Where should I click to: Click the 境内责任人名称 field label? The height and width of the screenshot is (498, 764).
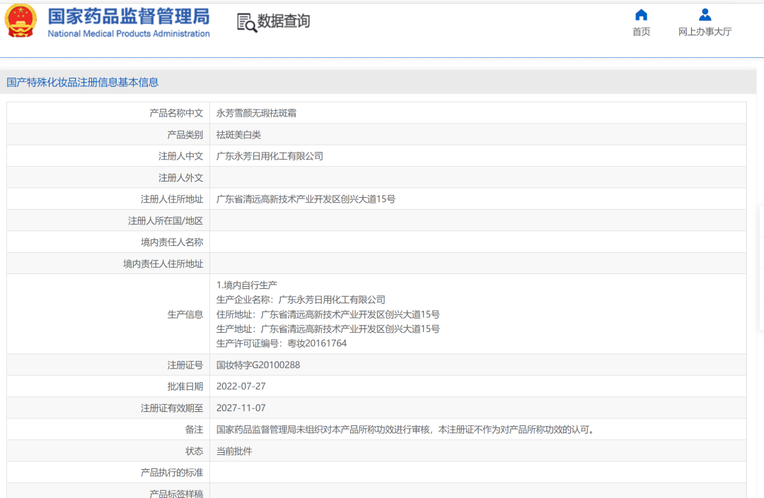tap(172, 242)
